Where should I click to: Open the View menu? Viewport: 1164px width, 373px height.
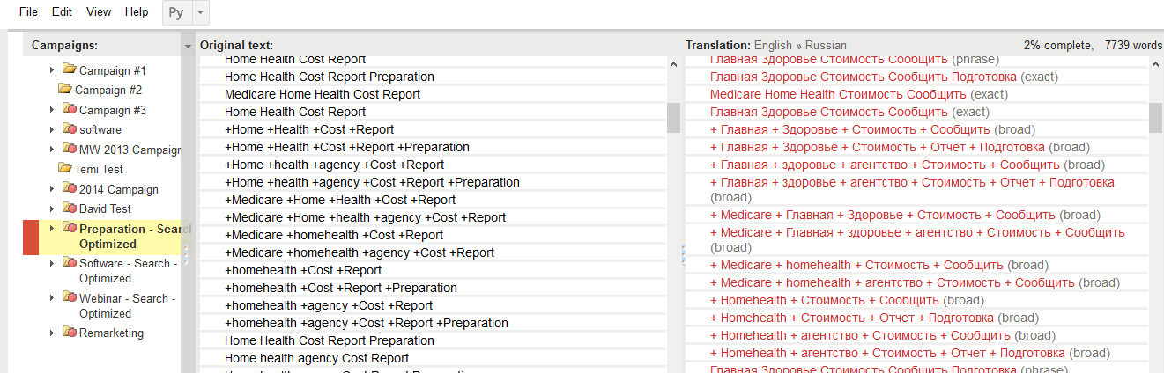click(99, 12)
